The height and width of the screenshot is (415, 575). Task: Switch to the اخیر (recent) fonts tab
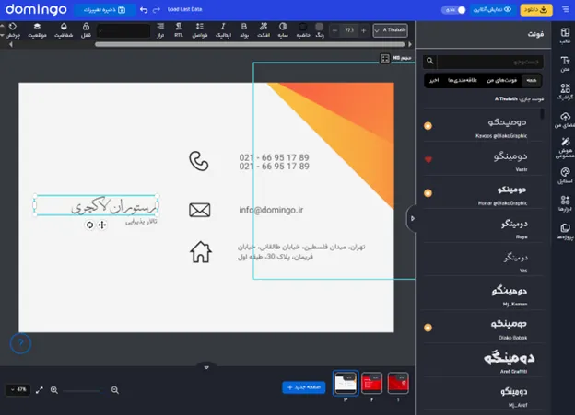432,81
